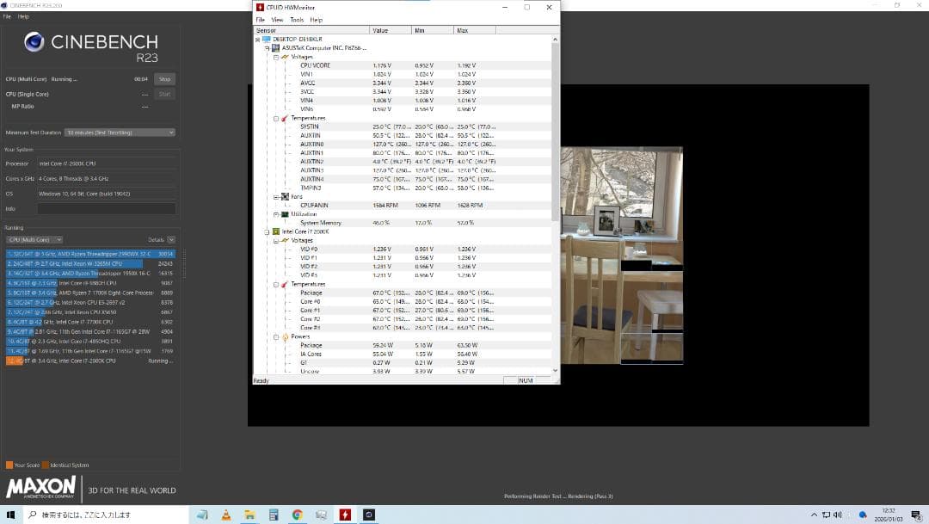The height and width of the screenshot is (524, 929).
Task: Click the Intel Core i7 2600K chip icon
Action: 275,231
